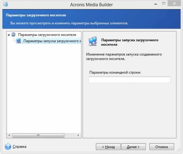Click the bootable media parameters root icon
The image size is (183, 154).
[13, 35]
